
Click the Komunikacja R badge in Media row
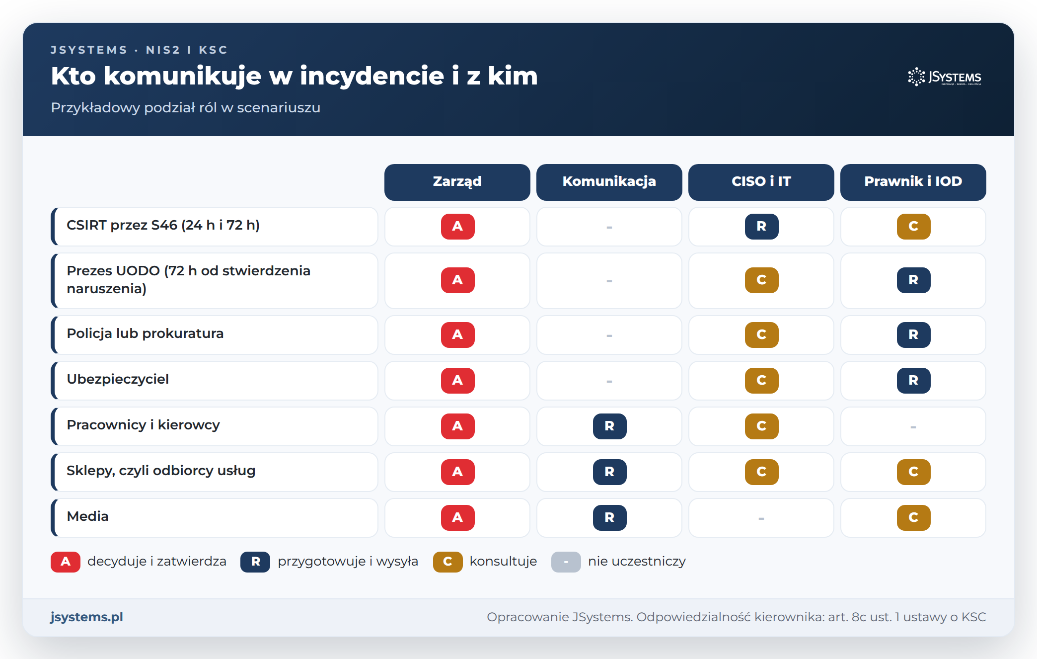point(609,518)
